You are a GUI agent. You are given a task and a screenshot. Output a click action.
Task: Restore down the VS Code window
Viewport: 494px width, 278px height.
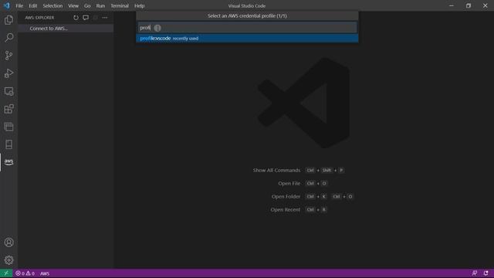pos(469,5)
